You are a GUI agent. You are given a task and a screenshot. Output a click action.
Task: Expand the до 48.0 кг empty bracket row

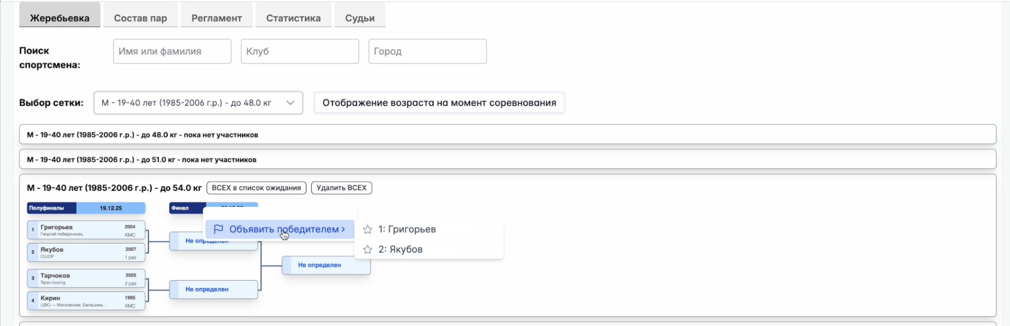coord(508,134)
